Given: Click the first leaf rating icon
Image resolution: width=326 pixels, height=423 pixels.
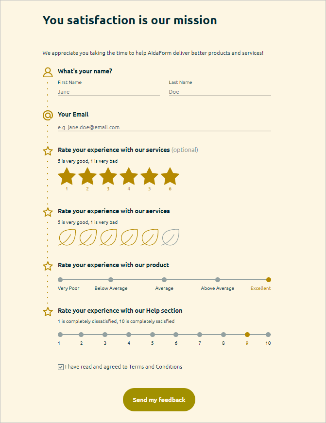Looking at the screenshot, I should coord(67,237).
